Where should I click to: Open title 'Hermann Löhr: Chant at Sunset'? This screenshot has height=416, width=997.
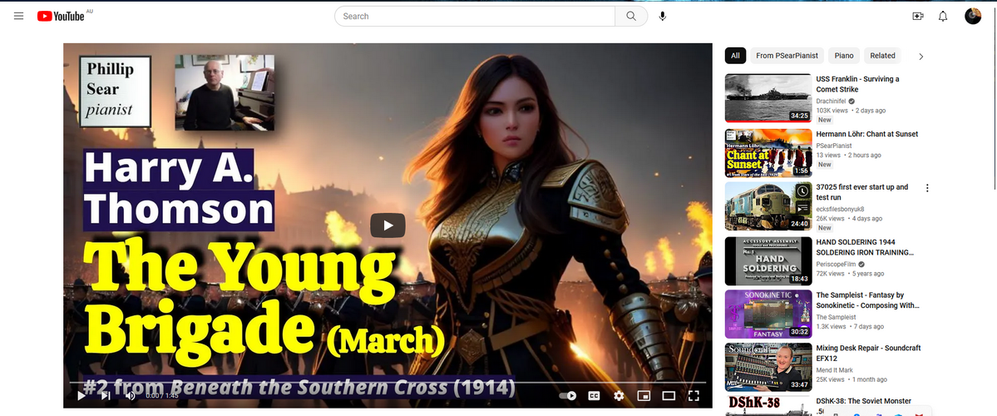[866, 134]
